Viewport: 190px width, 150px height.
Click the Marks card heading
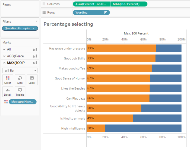tap(7, 42)
